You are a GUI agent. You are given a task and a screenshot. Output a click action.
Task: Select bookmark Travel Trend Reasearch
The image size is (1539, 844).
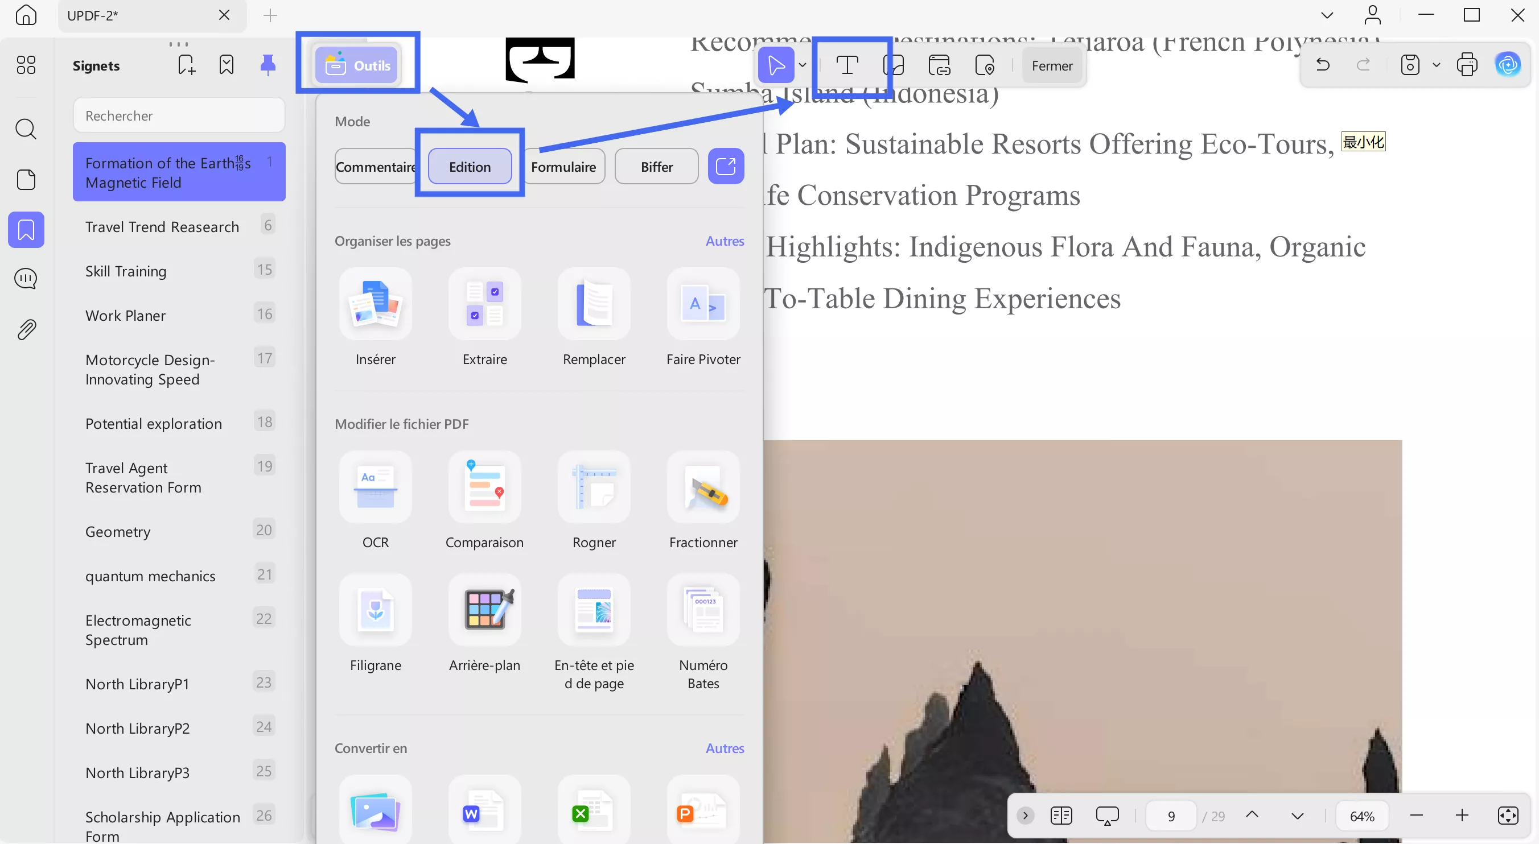click(179, 227)
